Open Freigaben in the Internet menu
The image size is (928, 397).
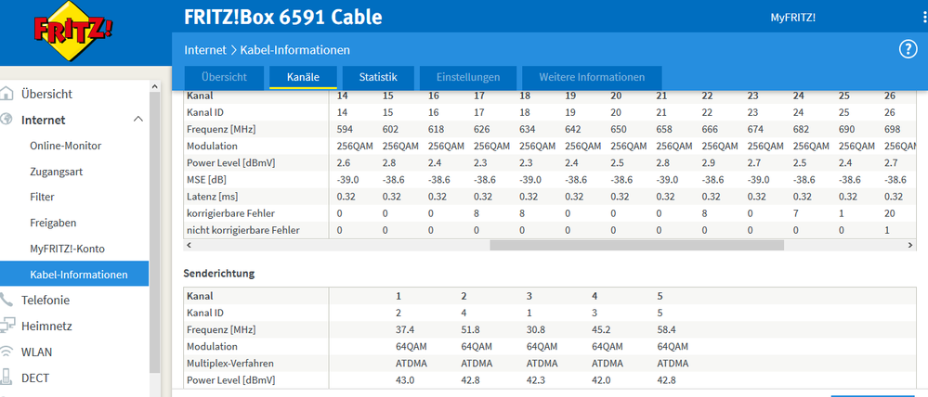pyautogui.click(x=53, y=223)
